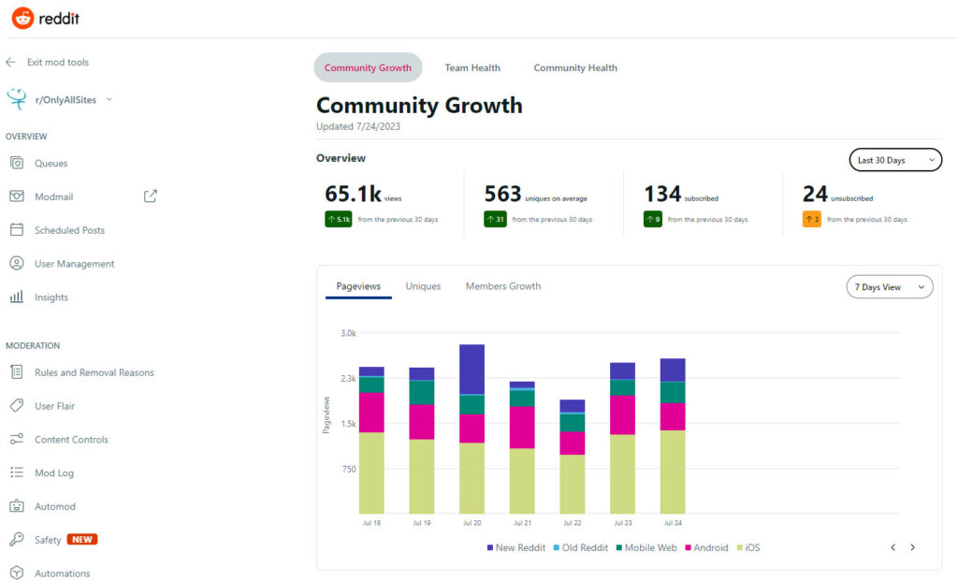This screenshot has height=581, width=958.
Task: Click the Exit mod tools back arrow
Action: click(11, 63)
